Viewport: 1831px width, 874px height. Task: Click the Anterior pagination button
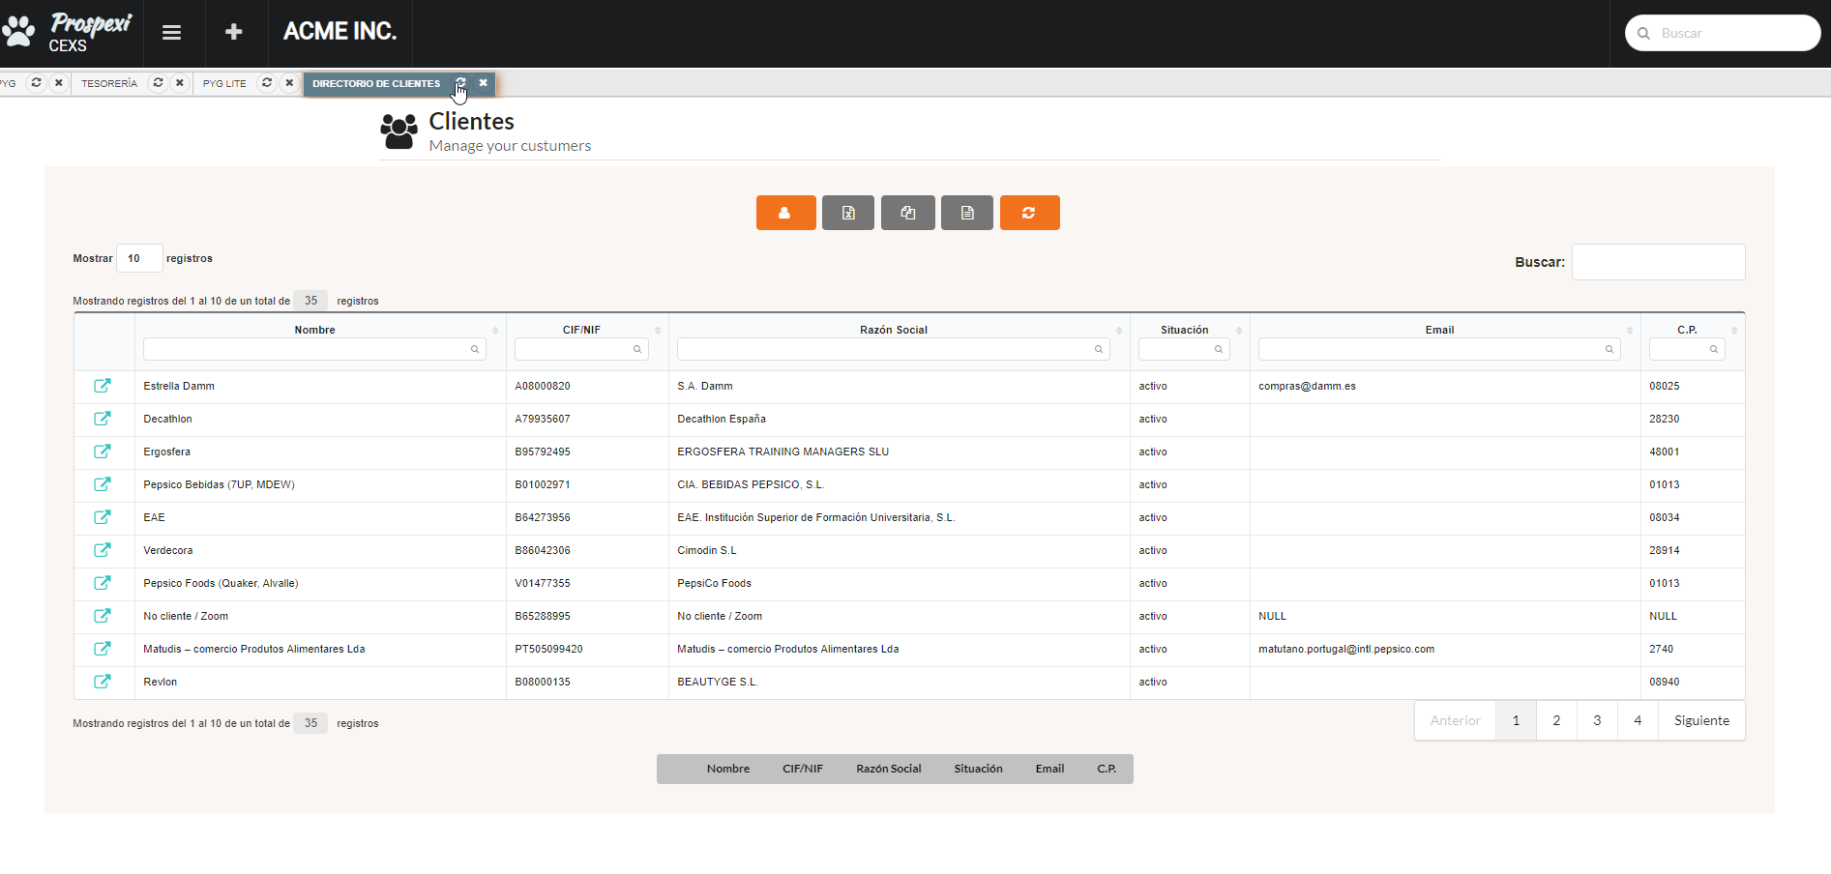[1455, 720]
